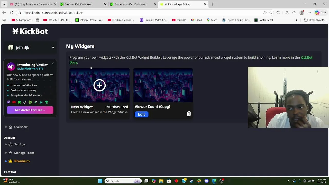Image resolution: width=329 pixels, height=185 pixels.
Task: Open Discord from the taskbar
Action: click(x=206, y=181)
